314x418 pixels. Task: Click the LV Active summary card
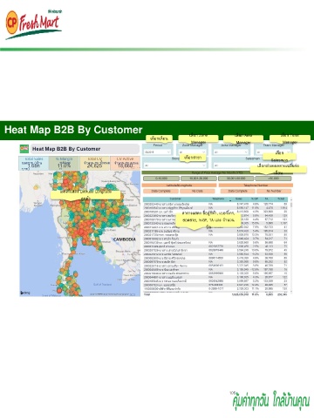coord(125,163)
